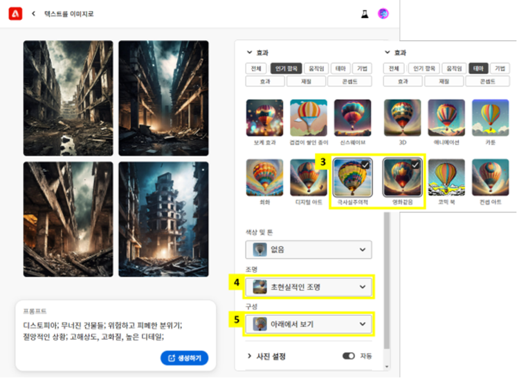Open the generated dark alley image with glowing light

tap(163, 98)
